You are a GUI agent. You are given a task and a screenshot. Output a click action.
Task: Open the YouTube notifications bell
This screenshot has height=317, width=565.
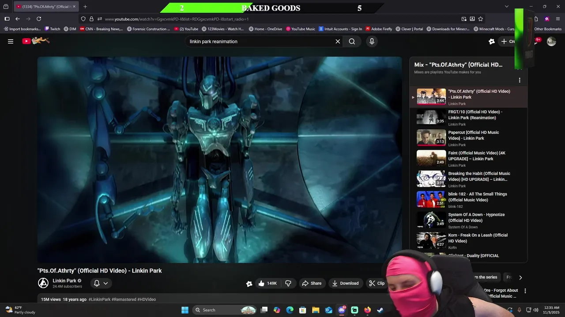tap(537, 41)
